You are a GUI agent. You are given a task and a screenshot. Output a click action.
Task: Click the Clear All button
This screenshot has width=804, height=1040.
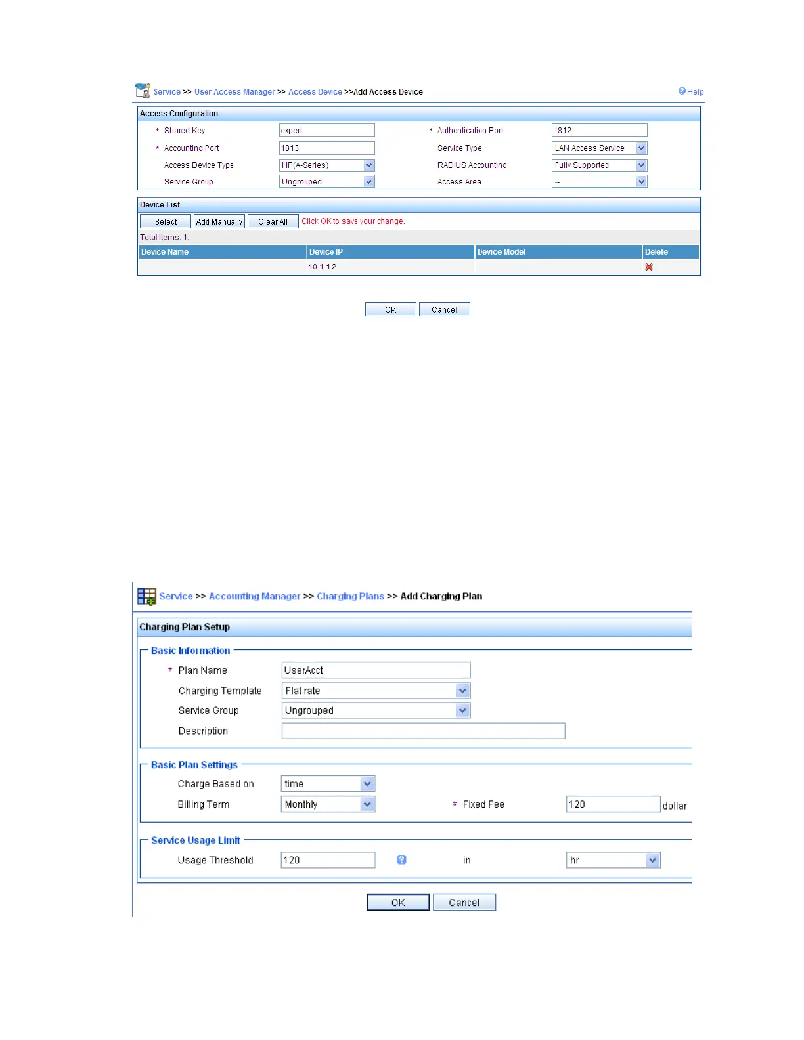pyautogui.click(x=273, y=222)
